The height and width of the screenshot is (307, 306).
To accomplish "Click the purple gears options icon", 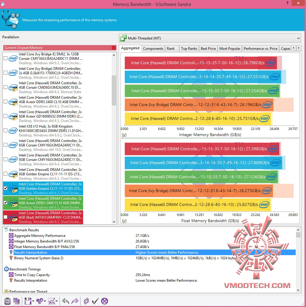I will (x=40, y=301).
